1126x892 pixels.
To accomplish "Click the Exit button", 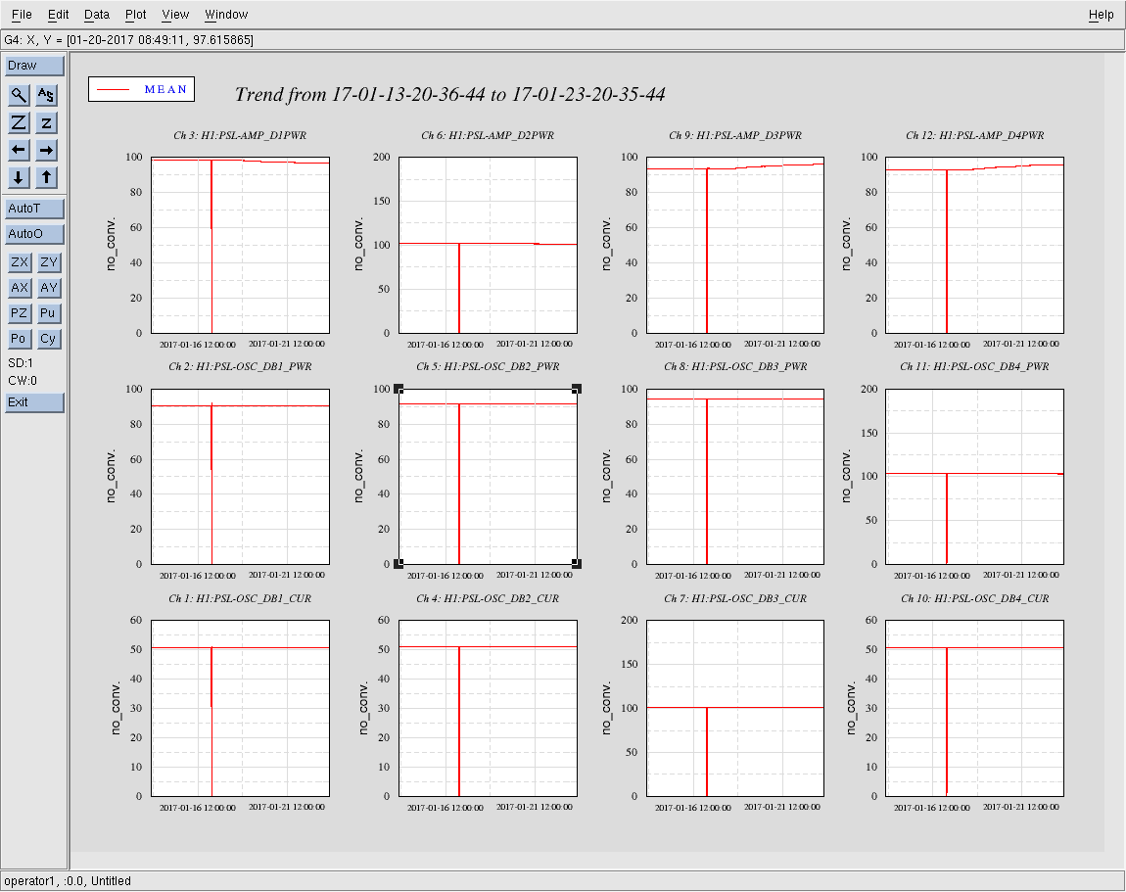I will [x=34, y=402].
